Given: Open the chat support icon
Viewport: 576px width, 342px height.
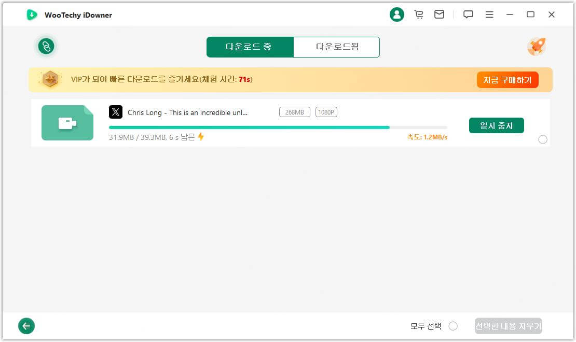Looking at the screenshot, I should pos(468,14).
